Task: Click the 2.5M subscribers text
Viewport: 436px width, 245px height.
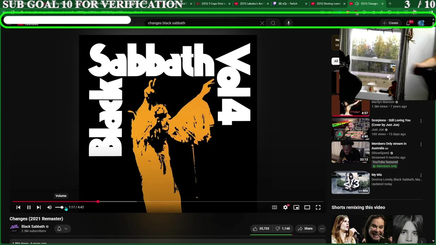Action: [x=34, y=231]
